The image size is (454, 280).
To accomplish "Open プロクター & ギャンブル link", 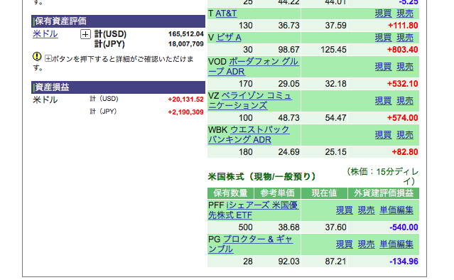I will click(251, 244).
